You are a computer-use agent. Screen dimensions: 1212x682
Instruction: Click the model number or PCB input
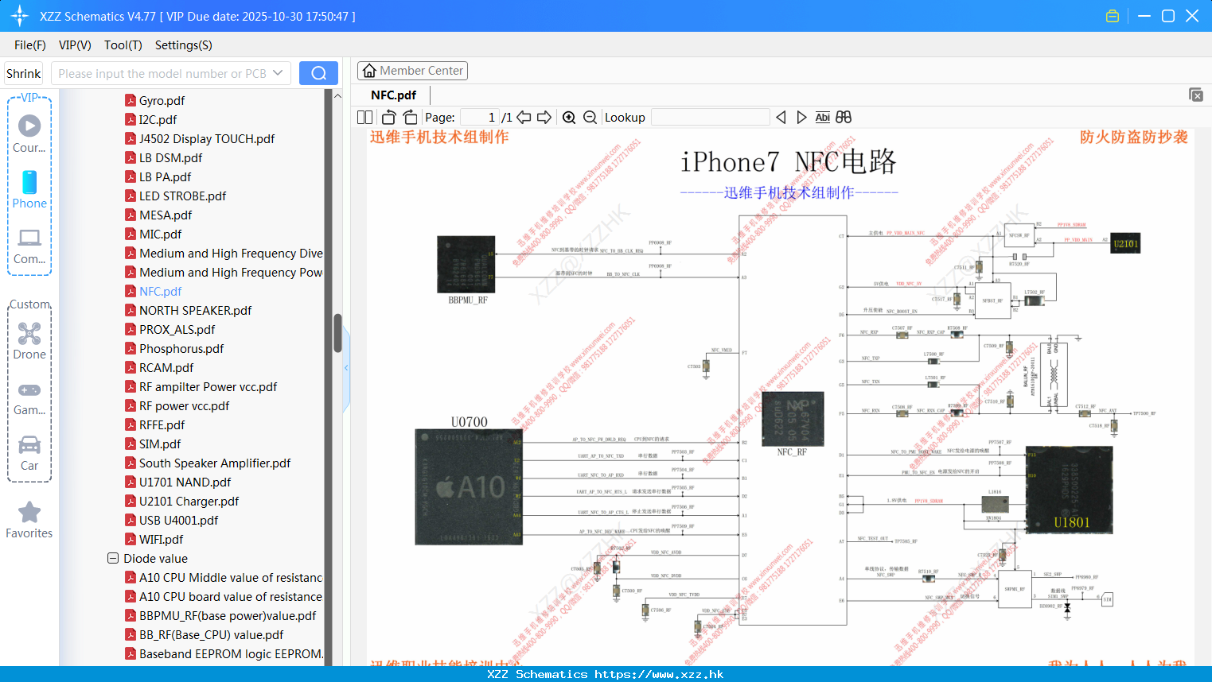(162, 73)
